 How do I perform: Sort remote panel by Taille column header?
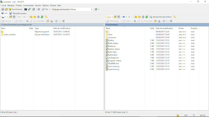152,28
